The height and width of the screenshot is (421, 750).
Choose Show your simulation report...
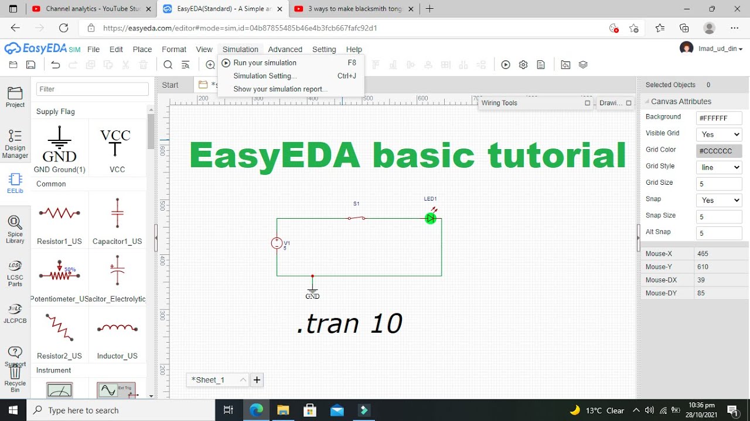[x=291, y=89]
